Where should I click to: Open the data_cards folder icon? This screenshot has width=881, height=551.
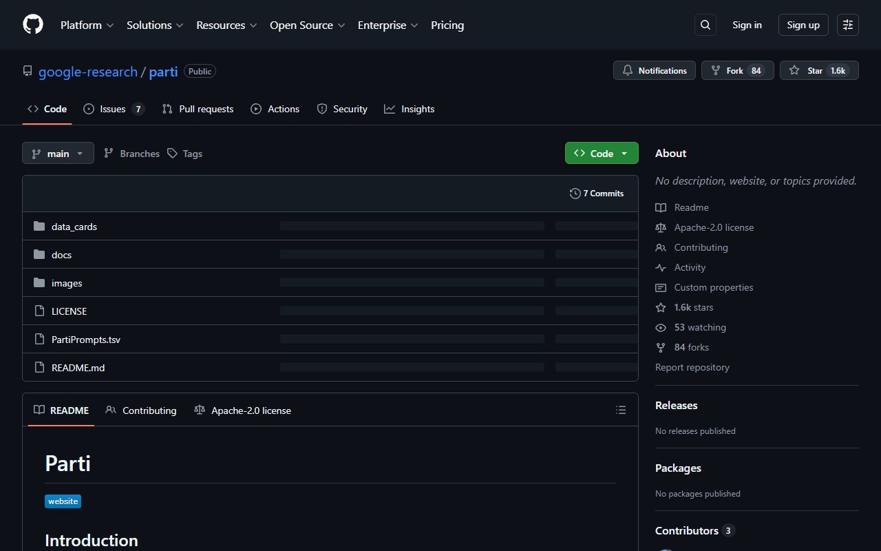click(39, 226)
